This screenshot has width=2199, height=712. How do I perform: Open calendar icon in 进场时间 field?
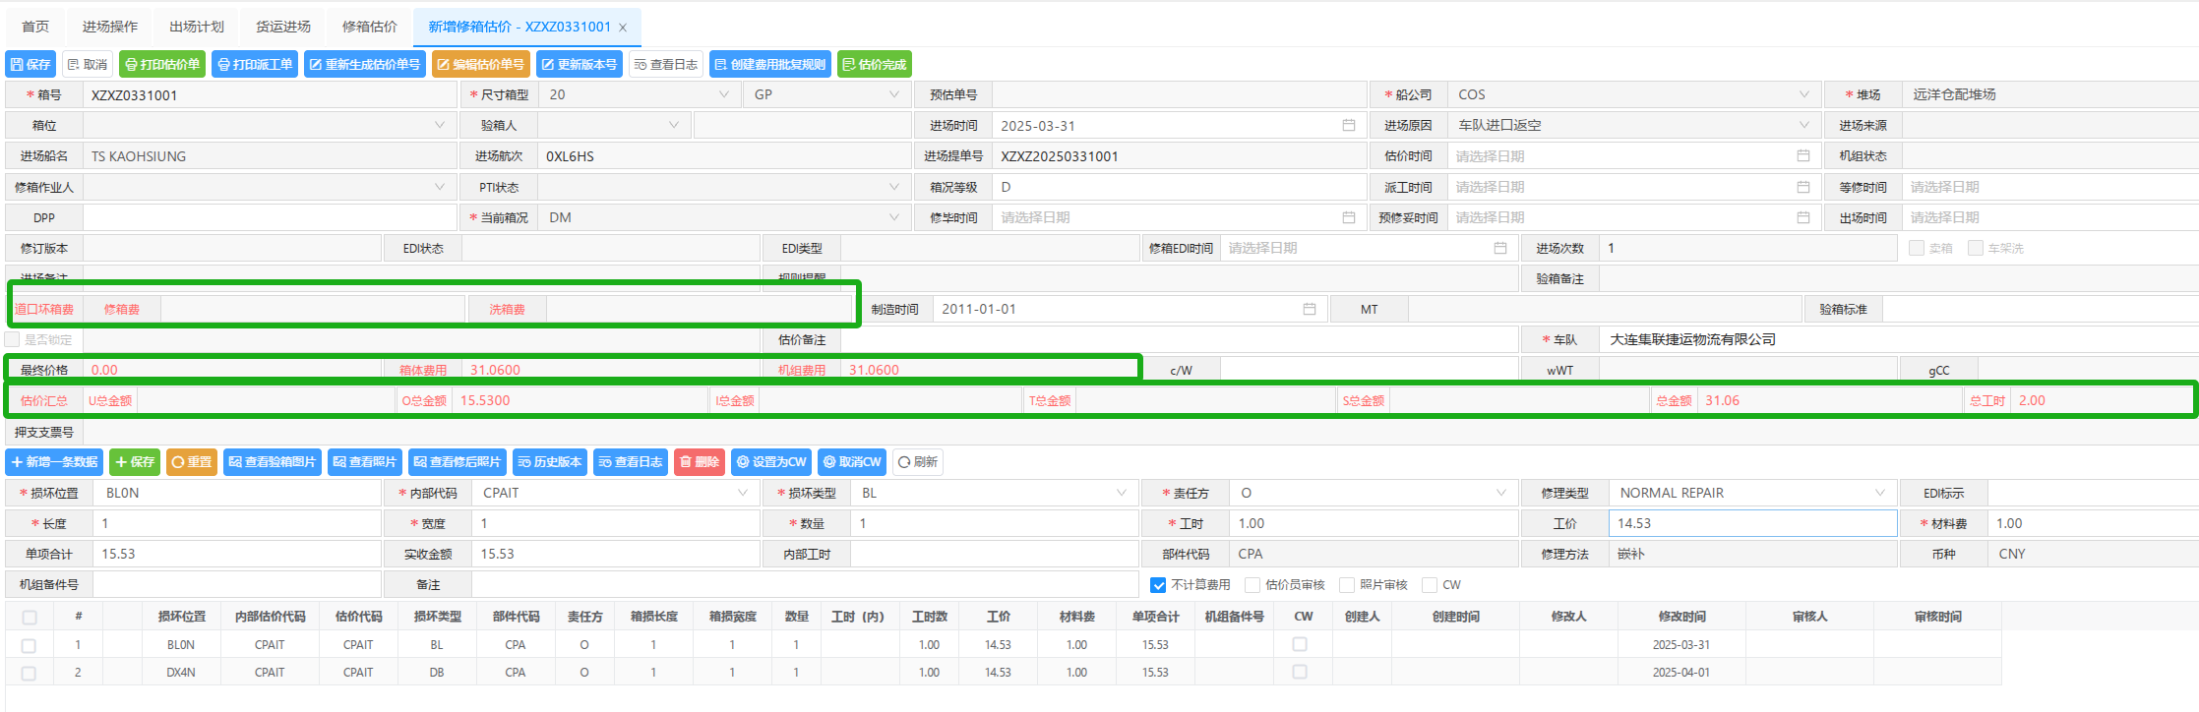click(x=1348, y=126)
